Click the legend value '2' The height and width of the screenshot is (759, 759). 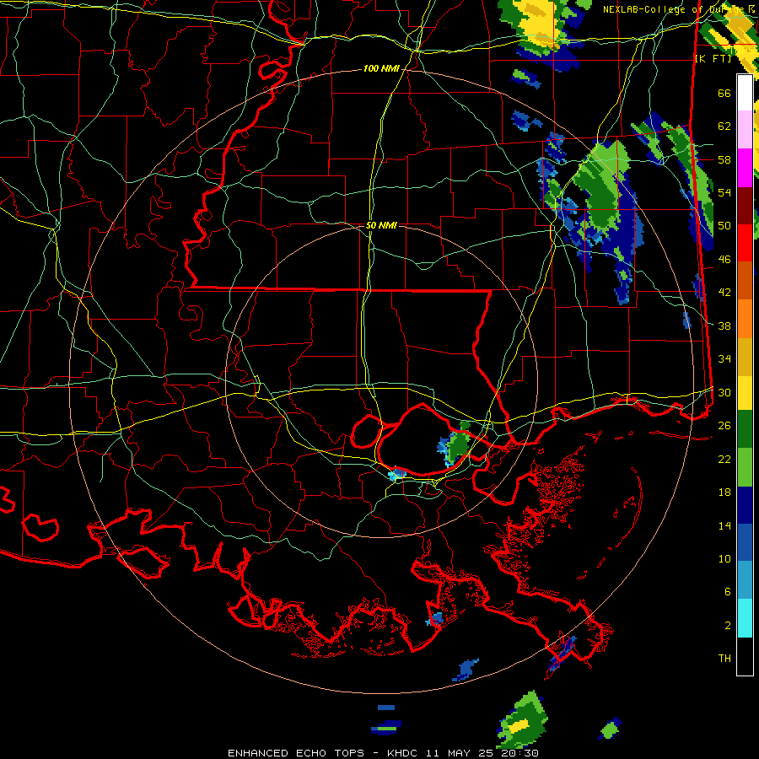[x=727, y=626]
